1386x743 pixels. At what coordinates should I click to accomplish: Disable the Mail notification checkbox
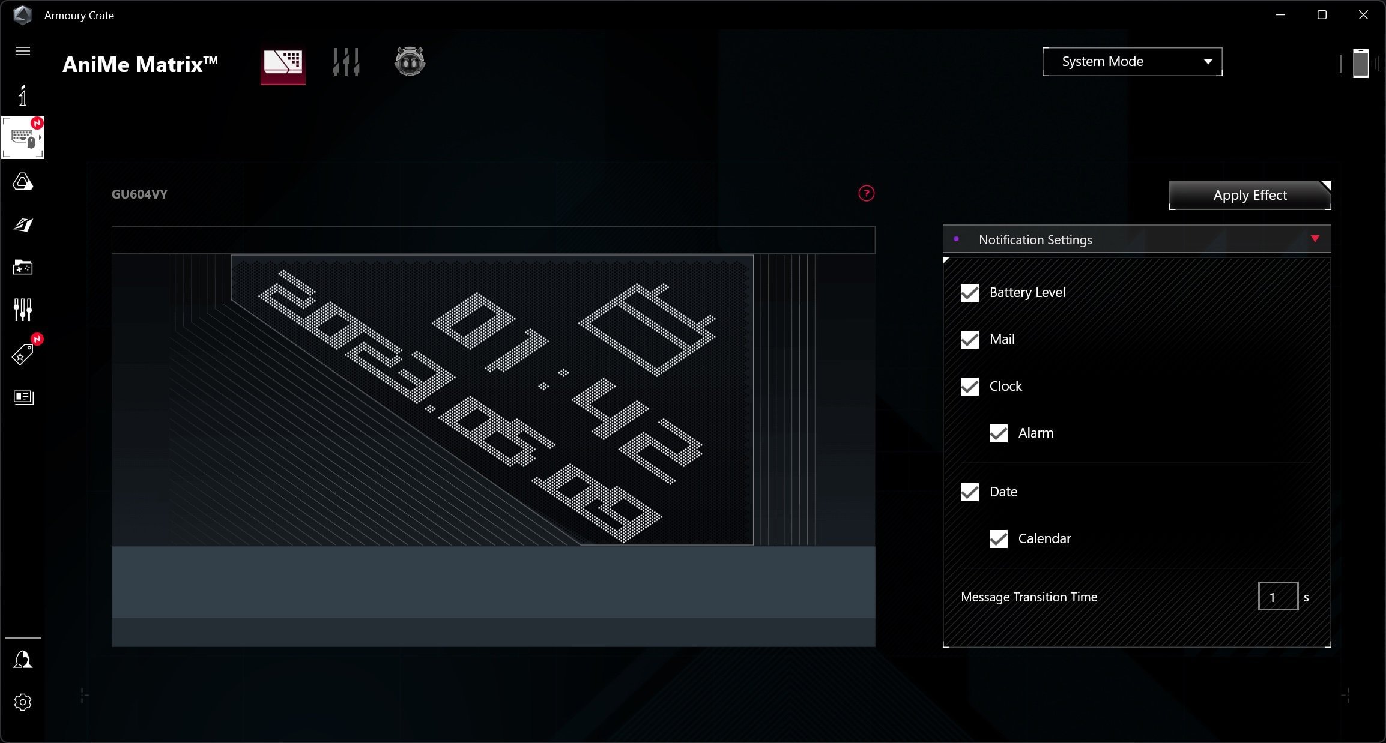click(969, 338)
